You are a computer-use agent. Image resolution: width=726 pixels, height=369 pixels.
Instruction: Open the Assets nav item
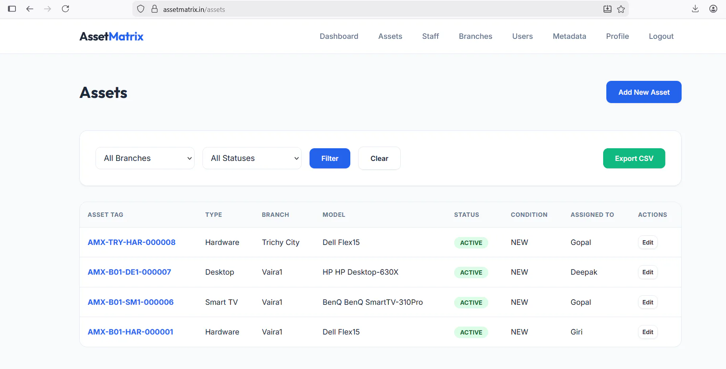coord(390,36)
